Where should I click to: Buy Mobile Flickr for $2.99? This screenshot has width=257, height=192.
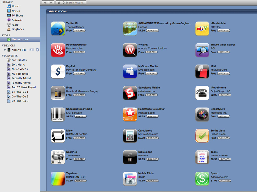pos(153,180)
